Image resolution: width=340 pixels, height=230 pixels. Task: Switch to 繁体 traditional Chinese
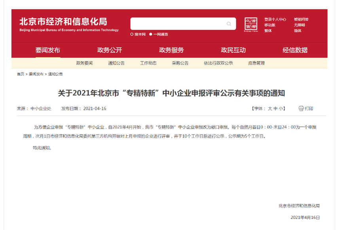tap(268, 31)
